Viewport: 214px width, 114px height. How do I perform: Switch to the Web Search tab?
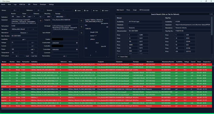pyautogui.click(x=120, y=10)
